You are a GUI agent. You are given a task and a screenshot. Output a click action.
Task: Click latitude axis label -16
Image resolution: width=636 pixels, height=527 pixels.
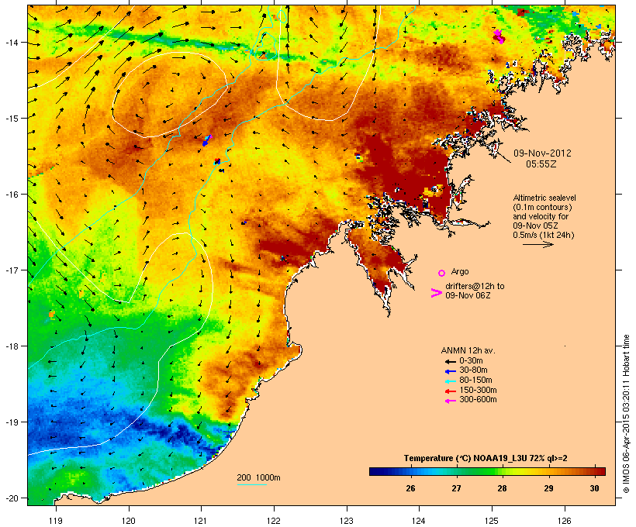point(11,195)
